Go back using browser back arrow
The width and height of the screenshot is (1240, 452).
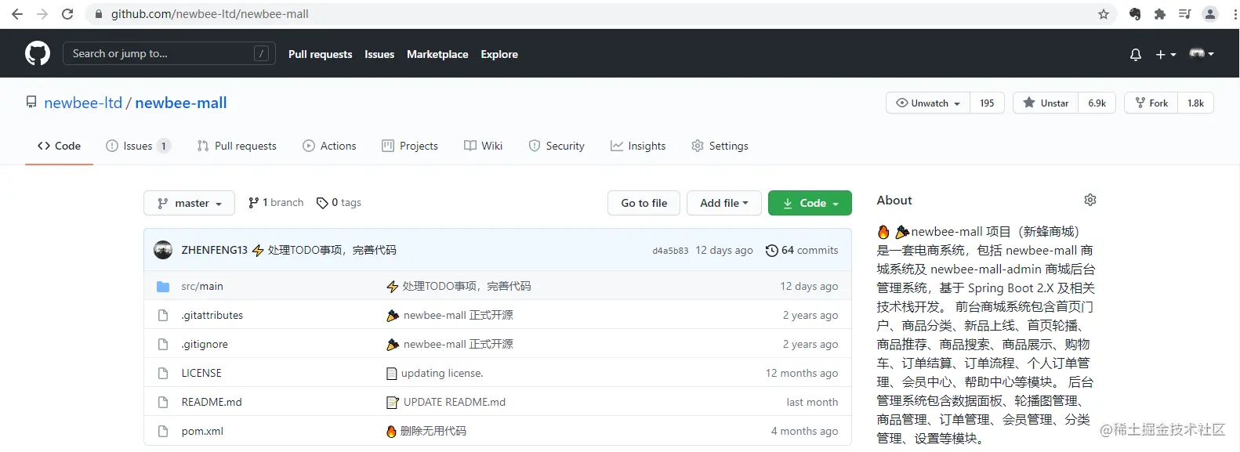(17, 14)
